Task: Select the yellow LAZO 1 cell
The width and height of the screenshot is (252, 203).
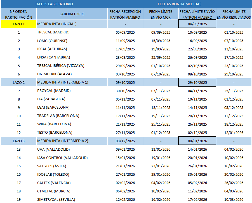Action: [19, 24]
